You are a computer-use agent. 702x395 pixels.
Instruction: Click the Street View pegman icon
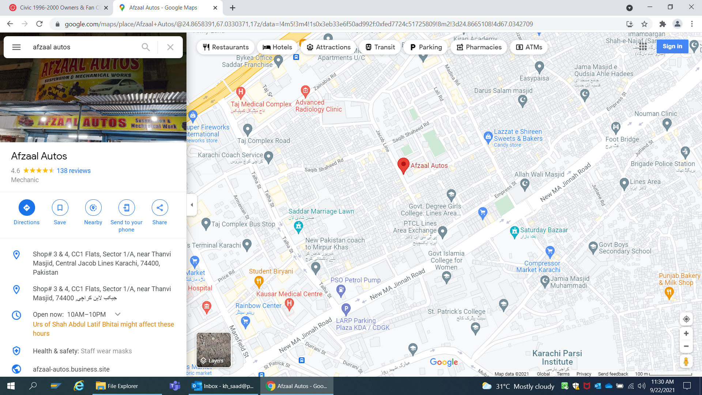click(686, 362)
